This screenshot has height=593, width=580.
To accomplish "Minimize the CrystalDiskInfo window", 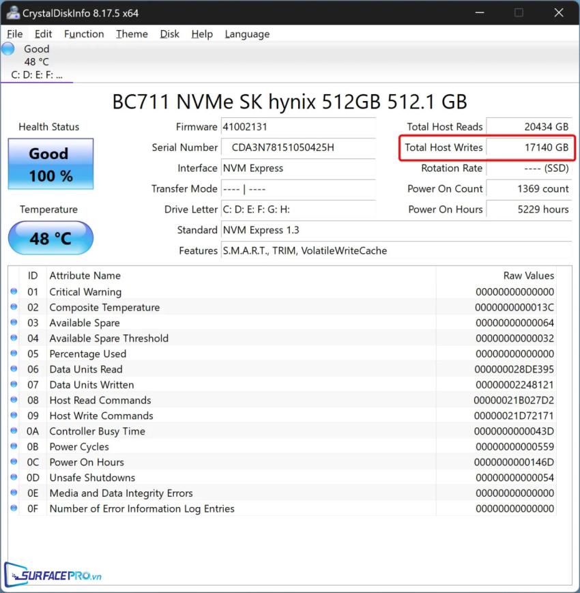I will click(480, 12).
